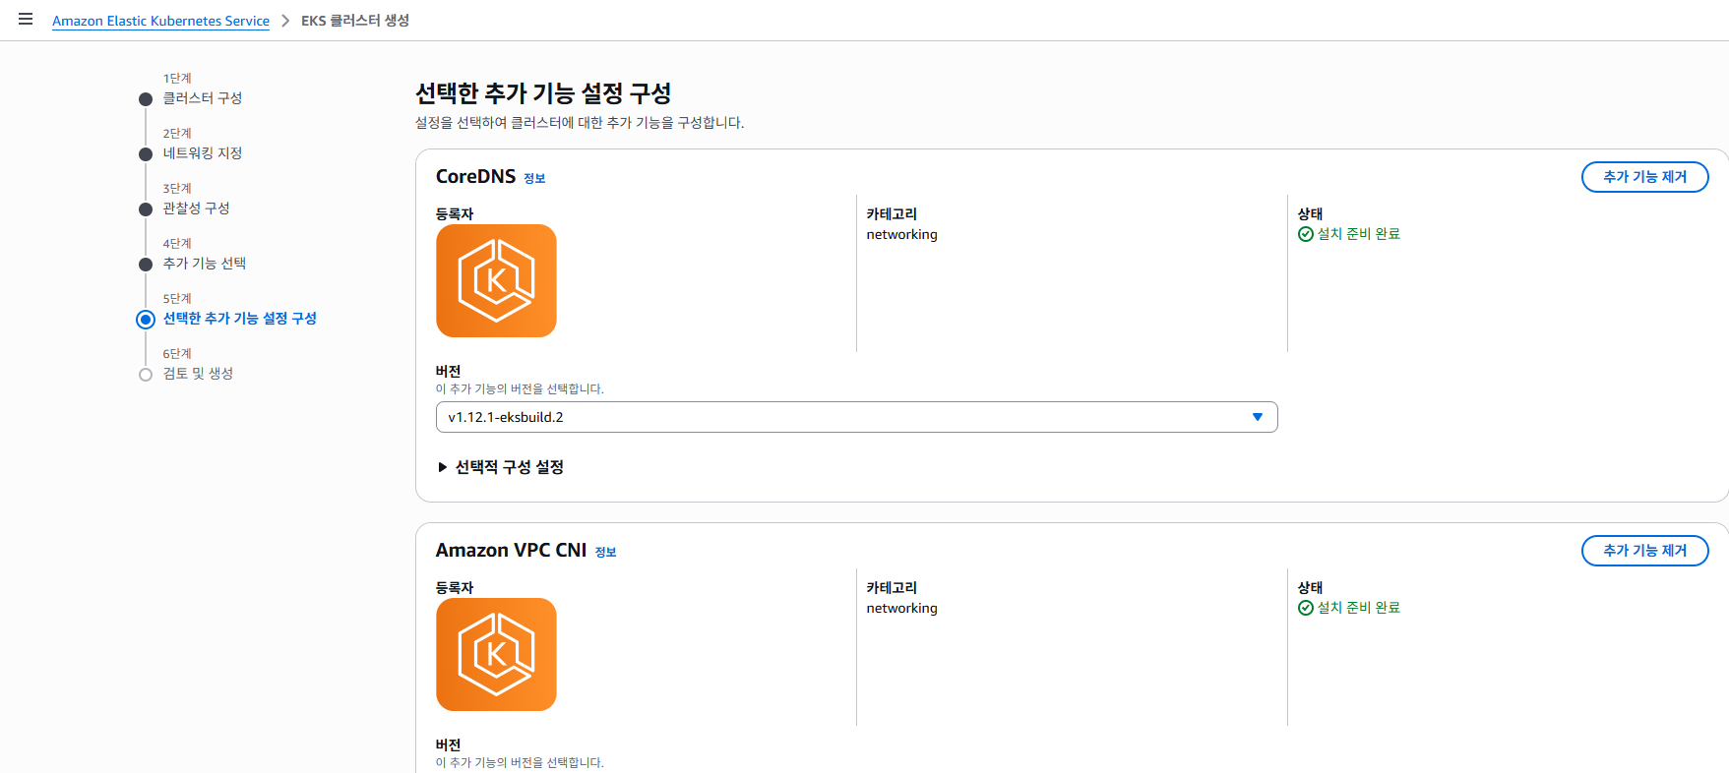Click step 6 empty circle marker

[146, 375]
